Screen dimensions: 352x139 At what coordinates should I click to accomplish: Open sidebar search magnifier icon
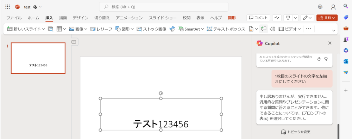(346, 6)
